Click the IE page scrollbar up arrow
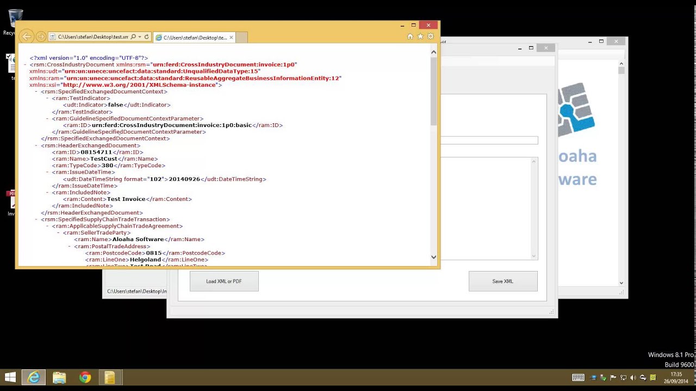Image resolution: width=696 pixels, height=391 pixels. point(433,52)
